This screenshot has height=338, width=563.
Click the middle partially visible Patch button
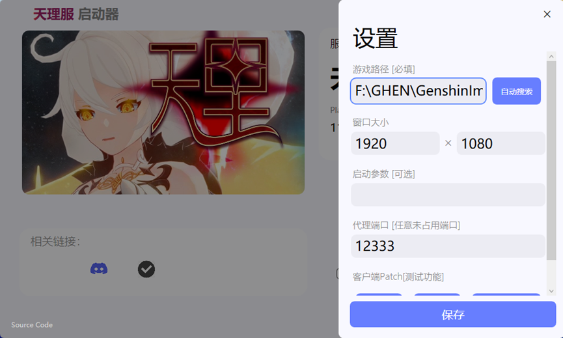pos(437,294)
